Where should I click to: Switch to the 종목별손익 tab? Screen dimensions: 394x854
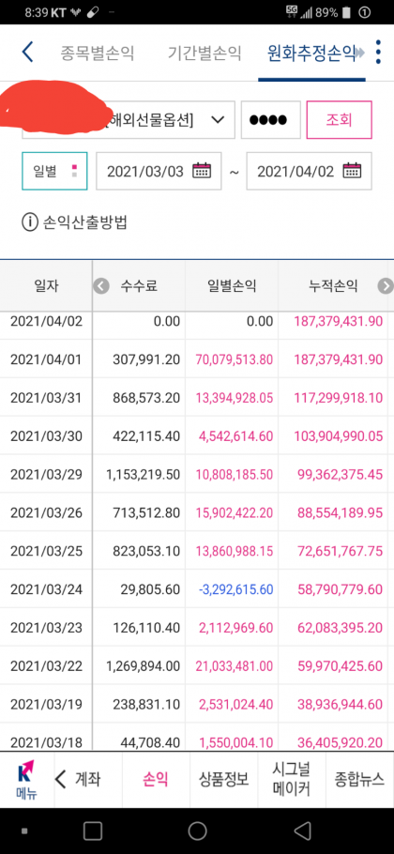pyautogui.click(x=97, y=53)
